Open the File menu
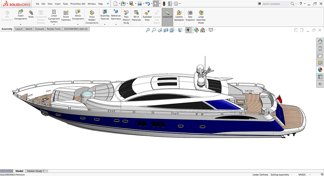Viewport: 324px width, 176px height. 37,4
